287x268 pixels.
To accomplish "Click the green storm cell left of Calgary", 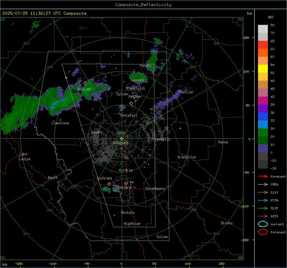I will point(106,189).
